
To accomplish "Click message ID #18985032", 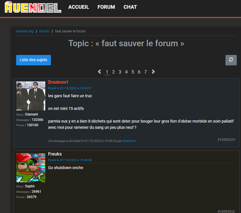I will click(226, 211).
